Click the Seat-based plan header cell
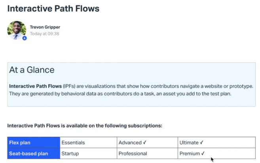 pos(34,154)
